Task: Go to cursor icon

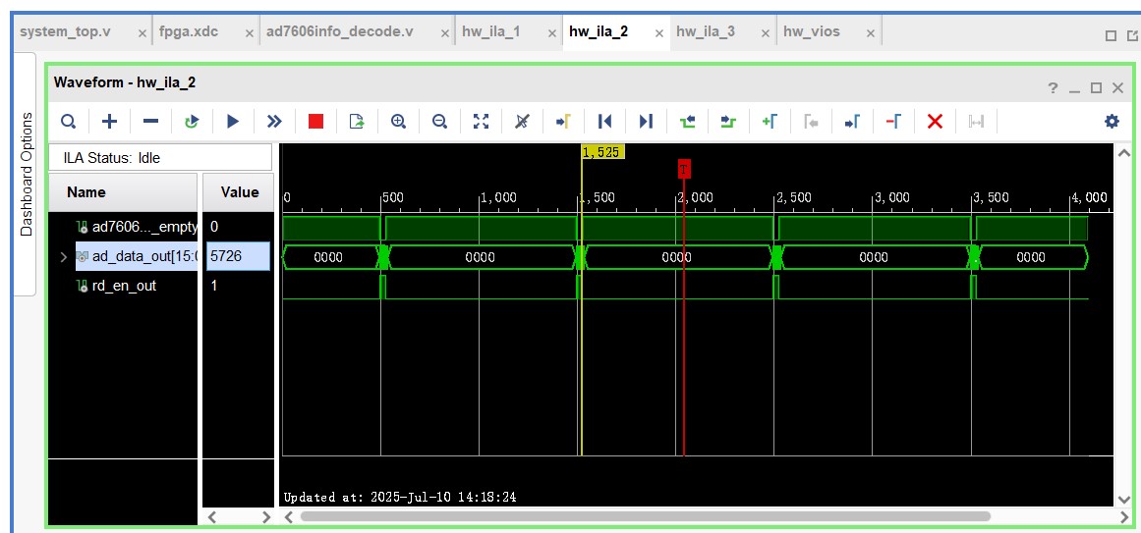Action: tap(563, 122)
